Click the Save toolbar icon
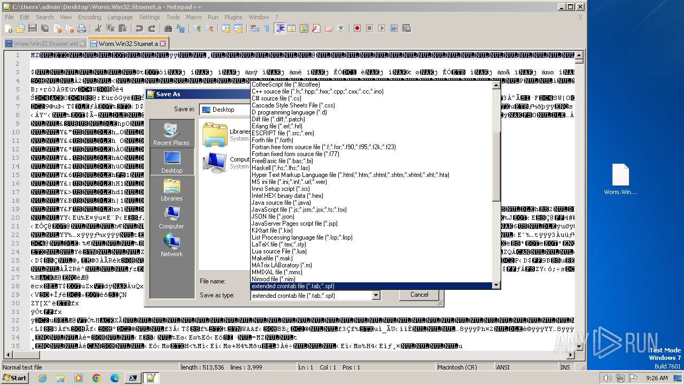The image size is (684, 385). (32, 28)
